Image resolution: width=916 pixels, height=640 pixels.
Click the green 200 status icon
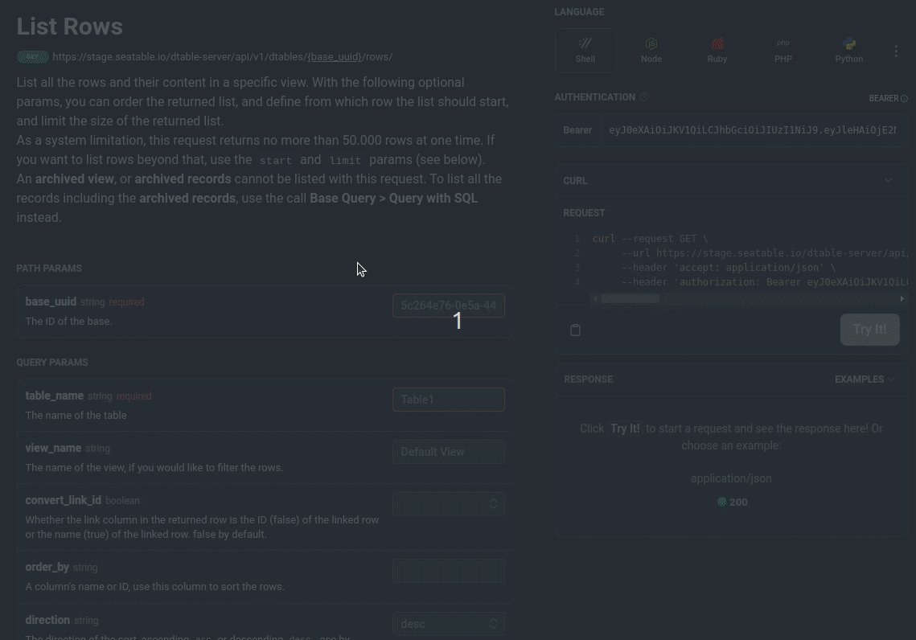tap(722, 503)
